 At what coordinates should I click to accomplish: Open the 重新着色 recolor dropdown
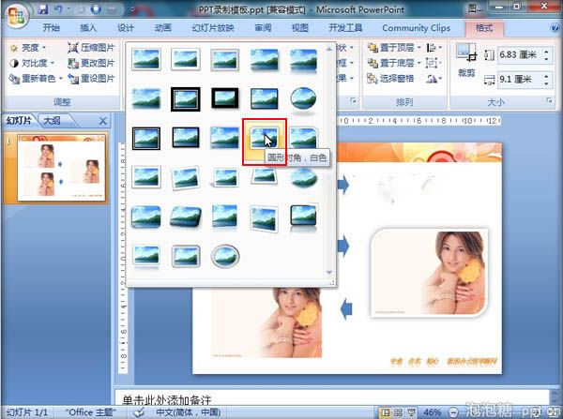click(x=36, y=79)
